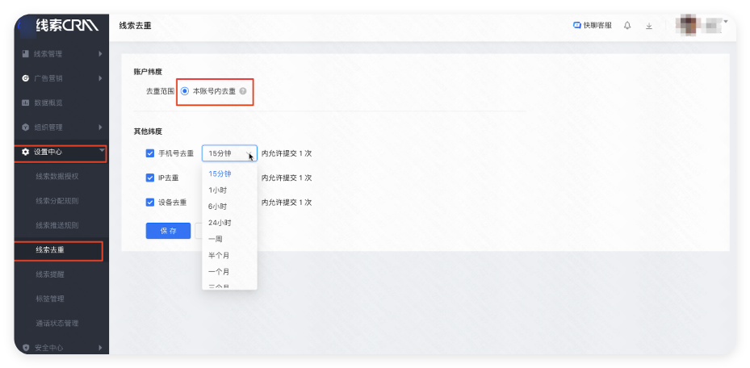Expand the 安全中心 arrow

click(100, 348)
